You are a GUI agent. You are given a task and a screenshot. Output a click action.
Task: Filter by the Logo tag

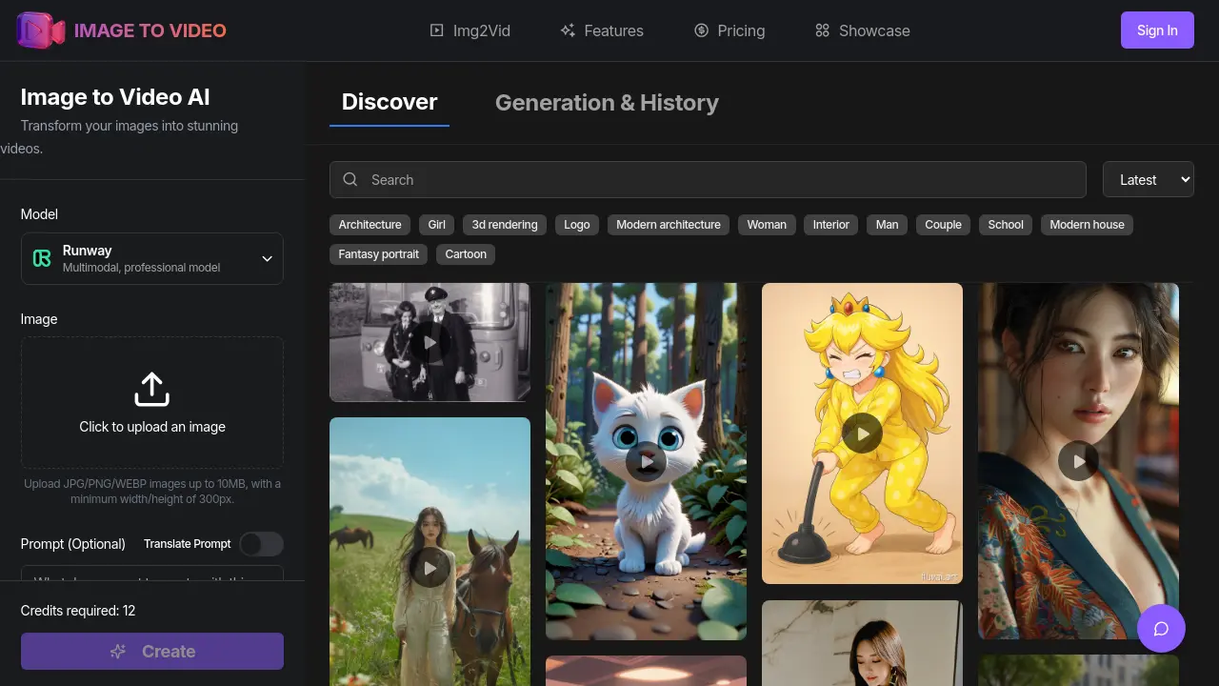[x=577, y=225]
